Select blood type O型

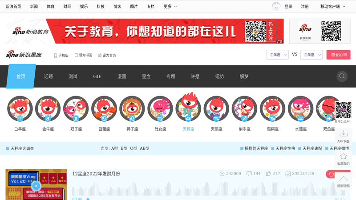click(133, 148)
